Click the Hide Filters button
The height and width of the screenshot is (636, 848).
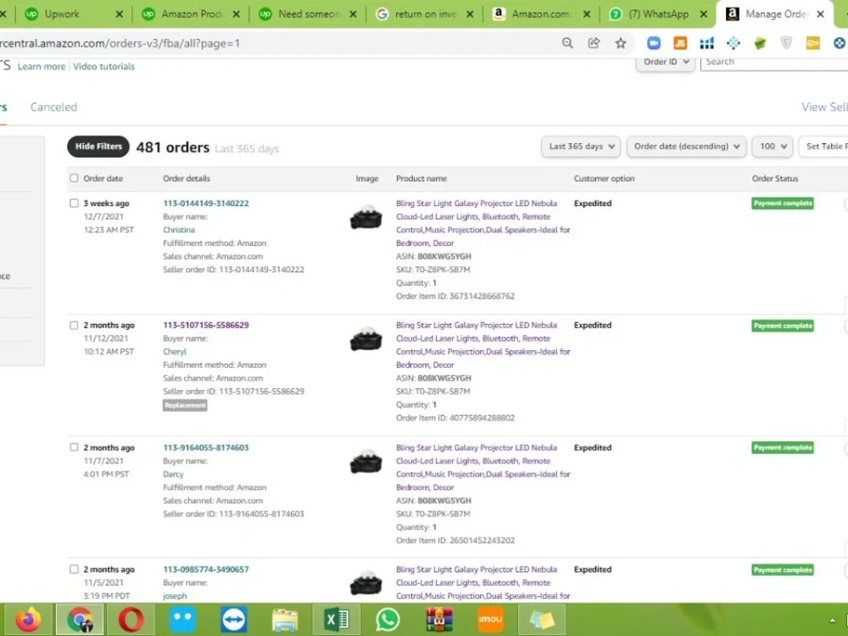click(98, 147)
